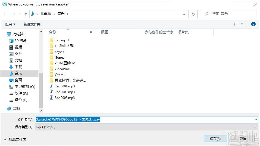The image size is (260, 146).
Task: Select the anyvid folder
Action: [x=57, y=51]
